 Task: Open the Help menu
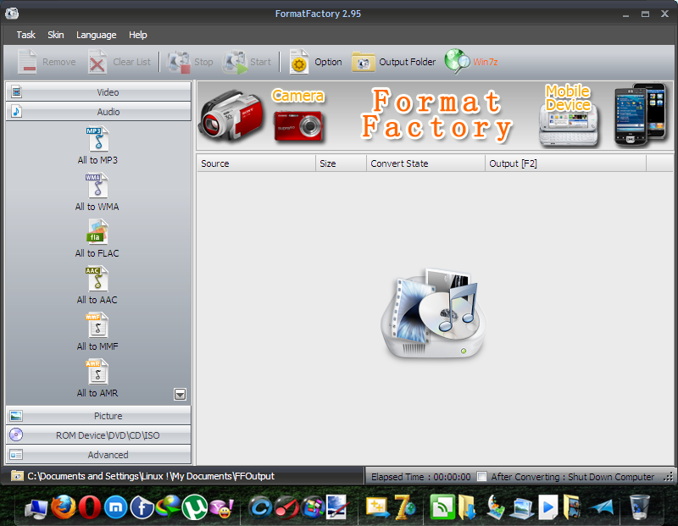tap(138, 35)
